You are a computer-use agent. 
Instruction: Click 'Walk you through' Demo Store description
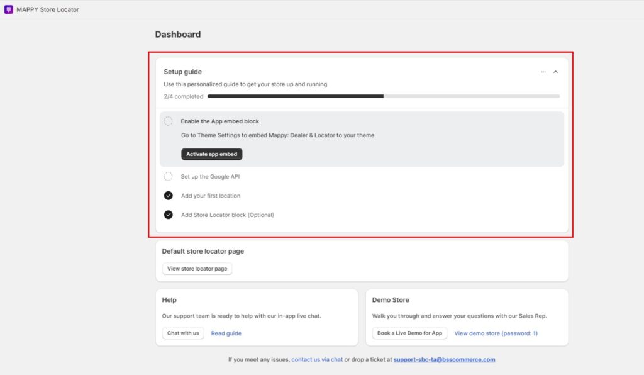(x=459, y=316)
